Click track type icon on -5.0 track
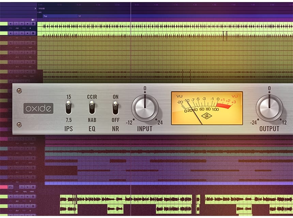 pos(33,206)
